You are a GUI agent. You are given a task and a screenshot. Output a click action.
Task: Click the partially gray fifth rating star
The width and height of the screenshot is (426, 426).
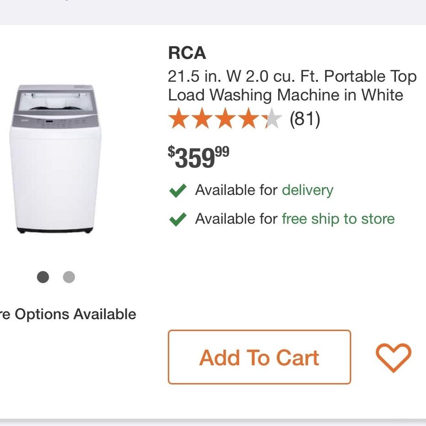(x=271, y=118)
